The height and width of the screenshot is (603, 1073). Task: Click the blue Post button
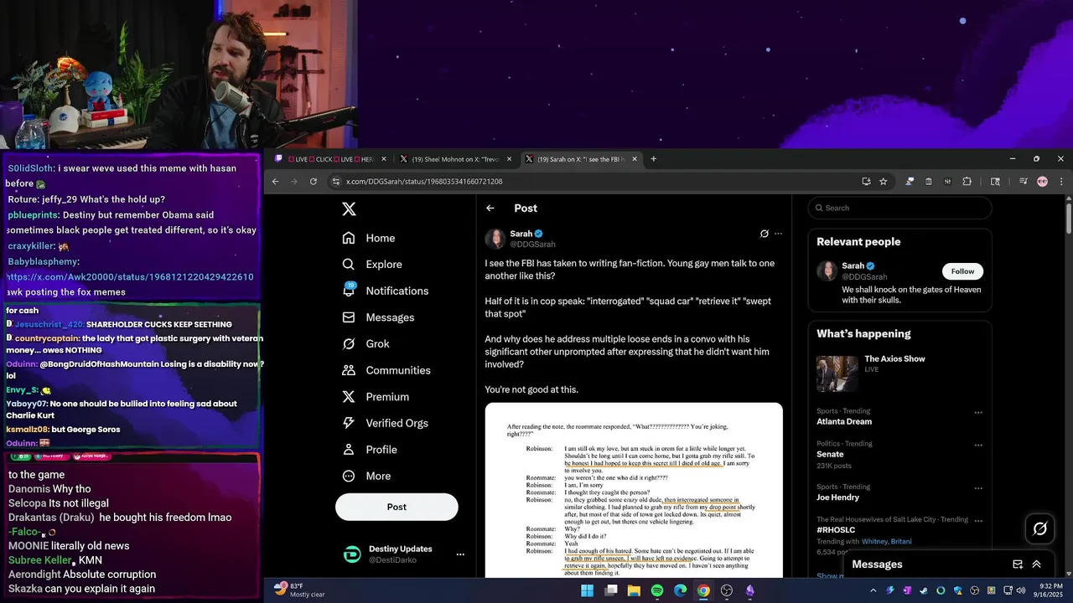[x=397, y=507]
